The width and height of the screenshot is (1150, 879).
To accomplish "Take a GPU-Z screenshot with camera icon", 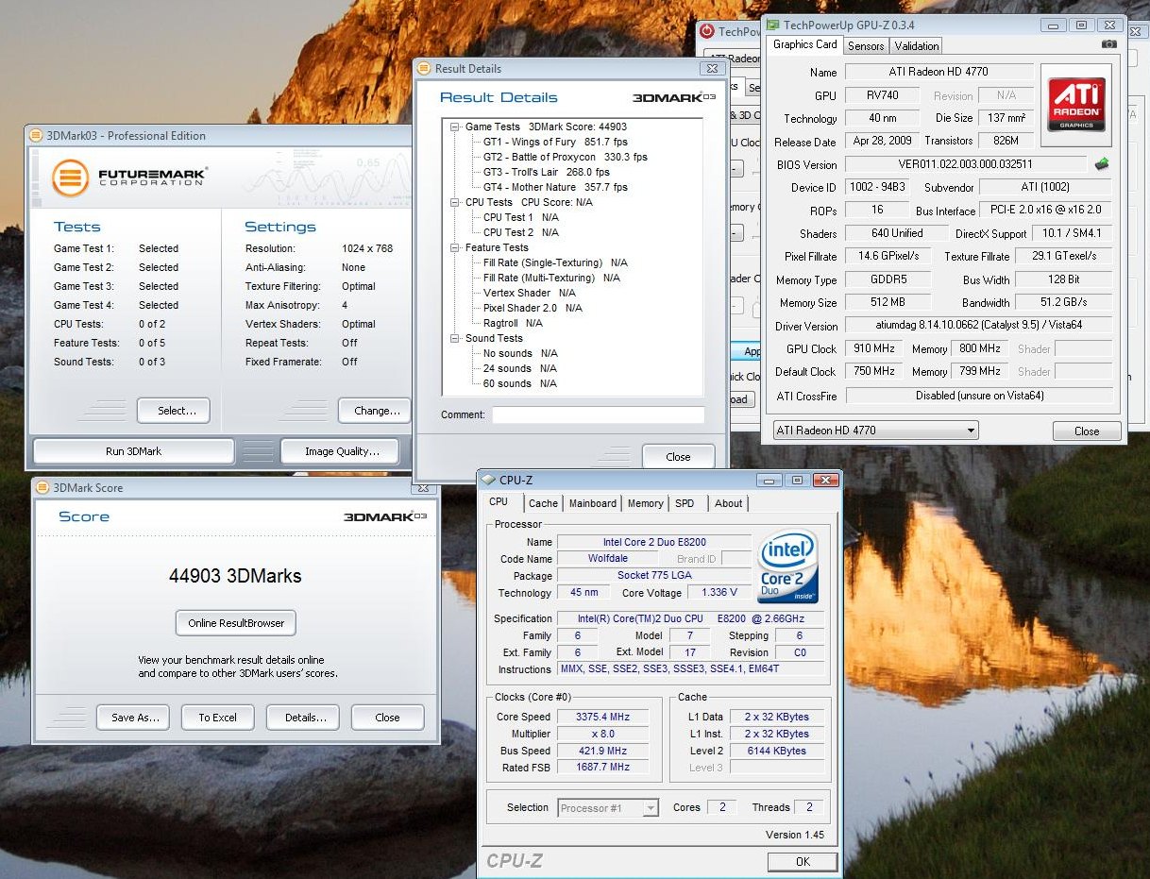I will (x=1109, y=44).
